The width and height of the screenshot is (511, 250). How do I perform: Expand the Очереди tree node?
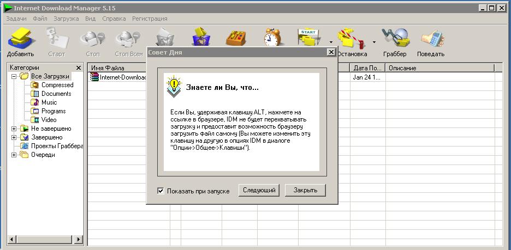point(14,155)
